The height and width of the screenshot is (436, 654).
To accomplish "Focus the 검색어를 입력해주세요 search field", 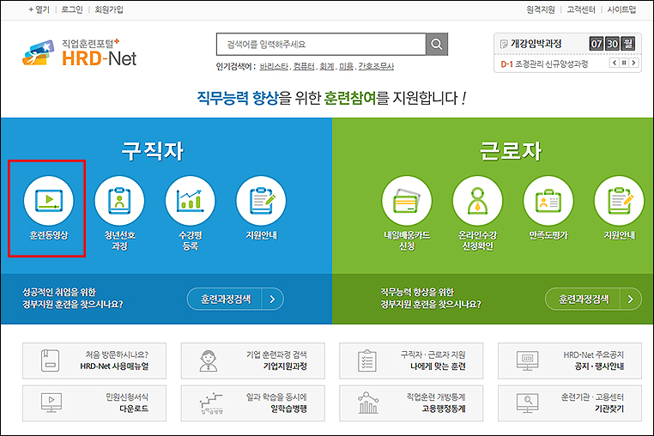I will [x=320, y=45].
